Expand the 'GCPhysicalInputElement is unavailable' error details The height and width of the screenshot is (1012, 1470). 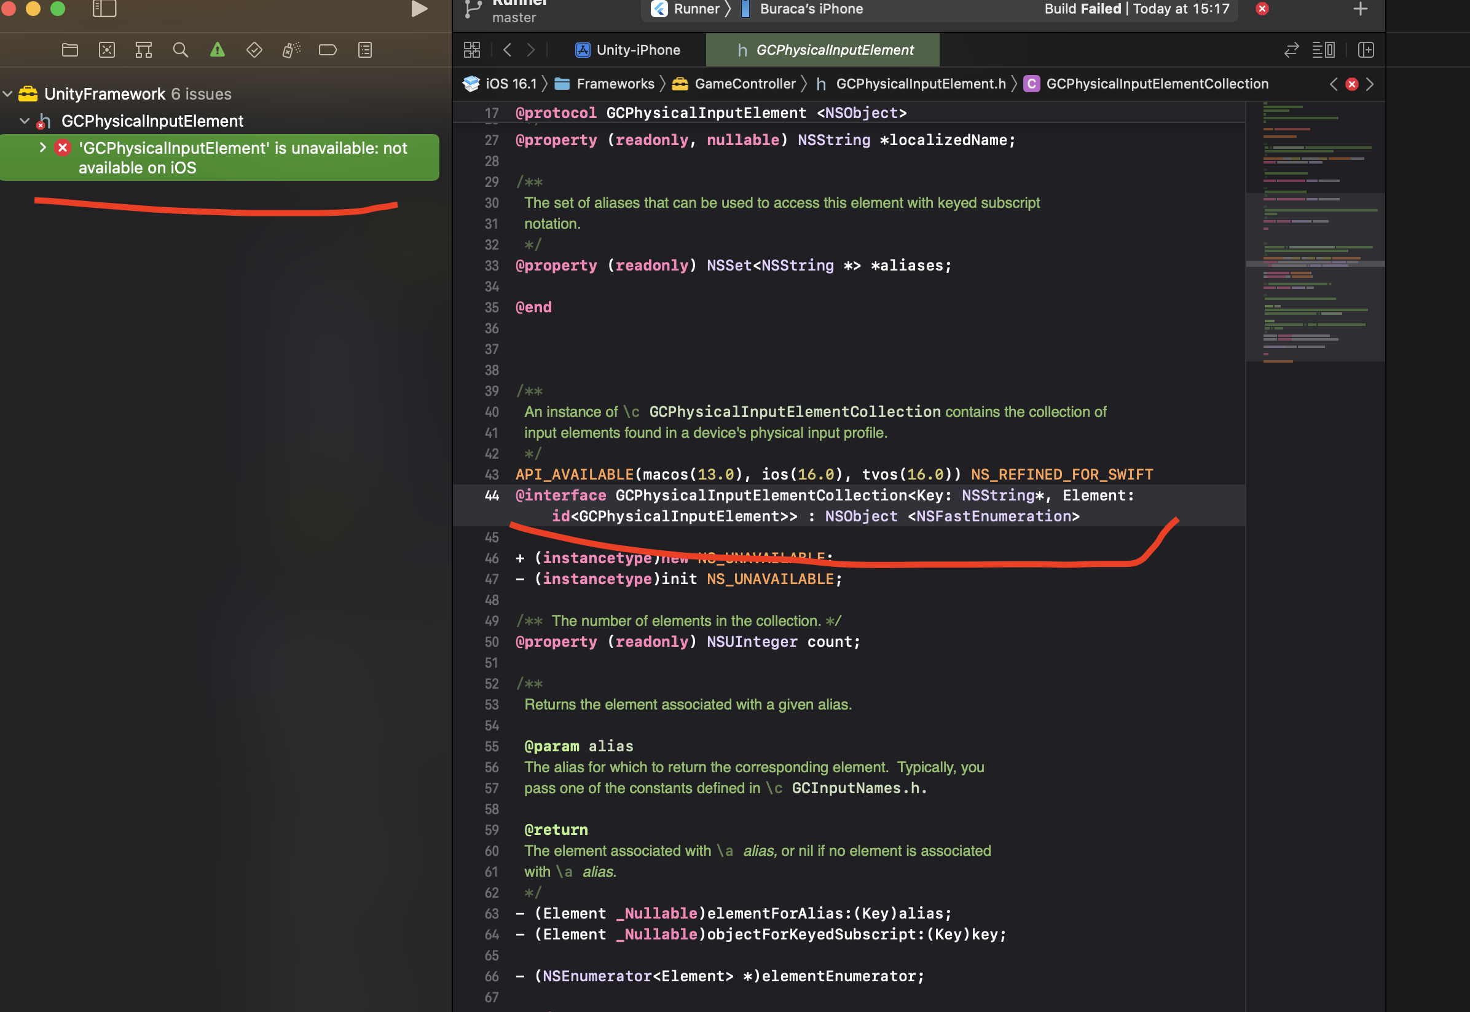click(x=42, y=147)
